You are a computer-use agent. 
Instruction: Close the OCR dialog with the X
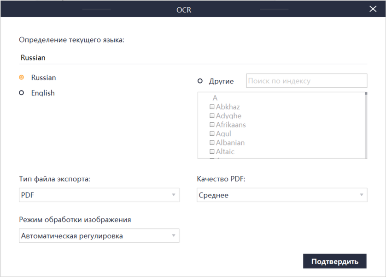[373, 9]
